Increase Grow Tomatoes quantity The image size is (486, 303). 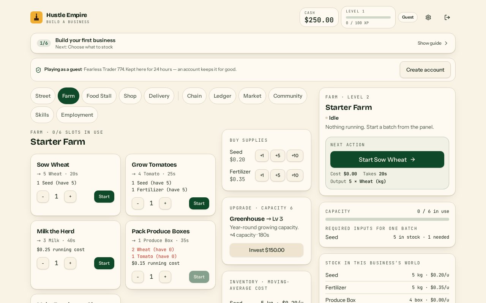[x=165, y=203]
